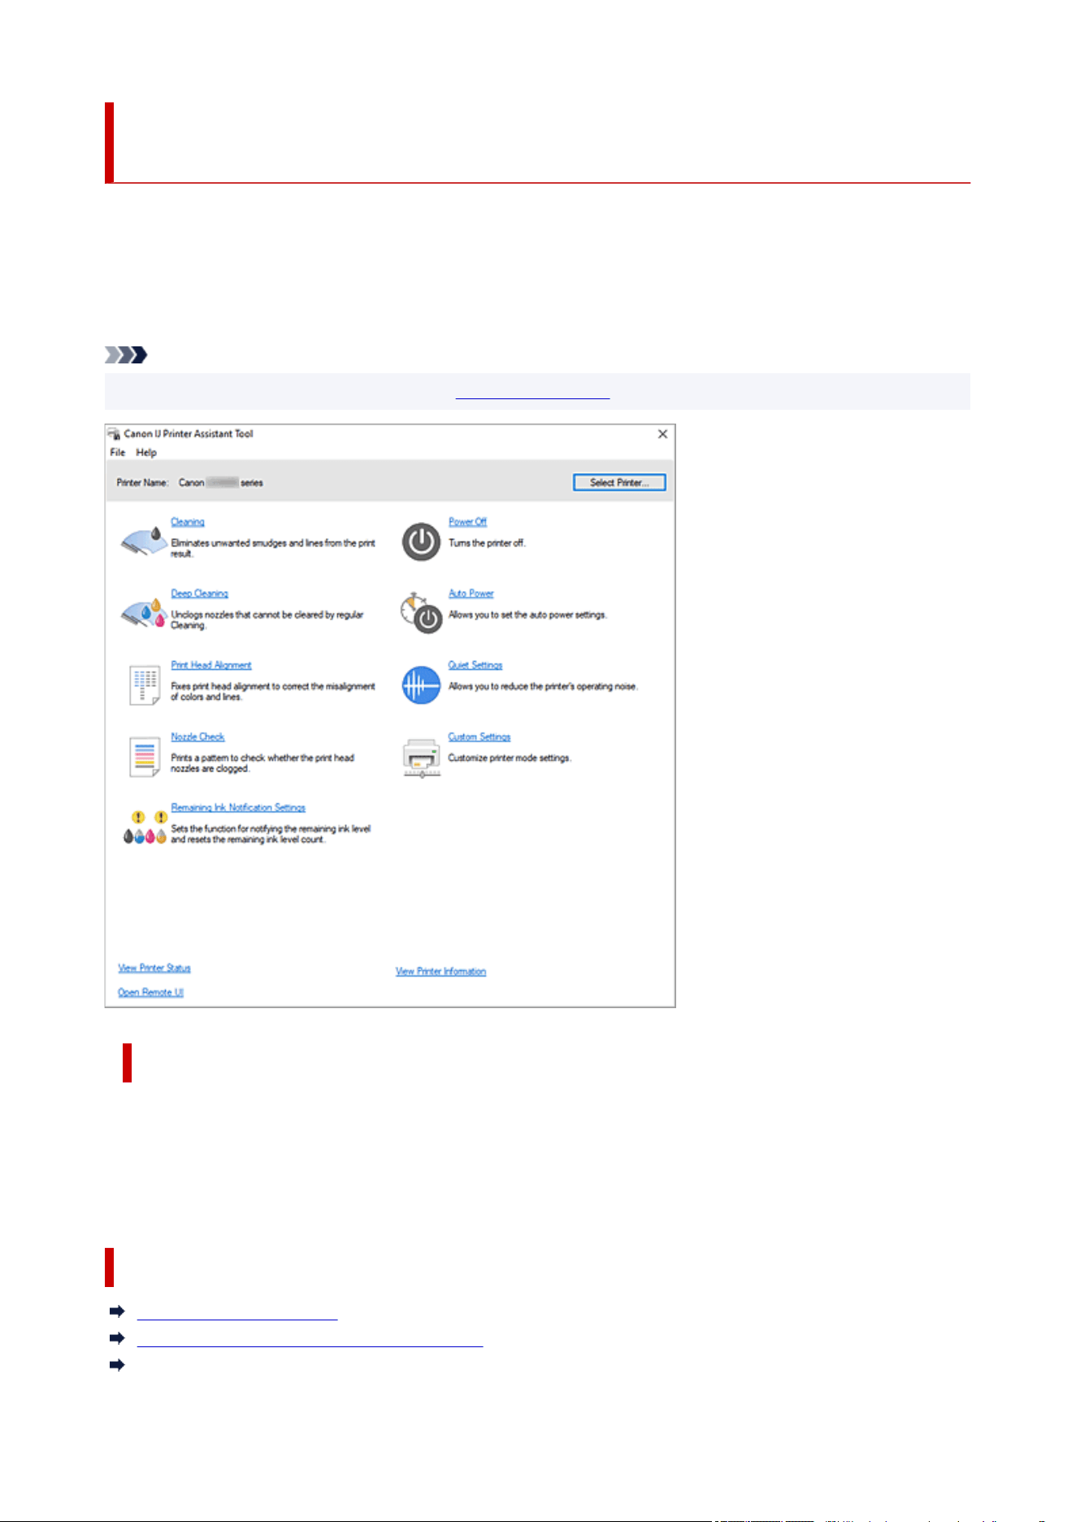Image resolution: width=1076 pixels, height=1522 pixels.
Task: Click the Deep Cleaning colored droplets icon
Action: (x=144, y=612)
